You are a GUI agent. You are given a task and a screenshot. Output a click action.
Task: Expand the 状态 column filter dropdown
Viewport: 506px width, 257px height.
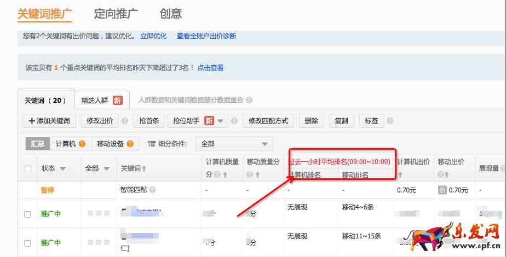[x=62, y=169]
